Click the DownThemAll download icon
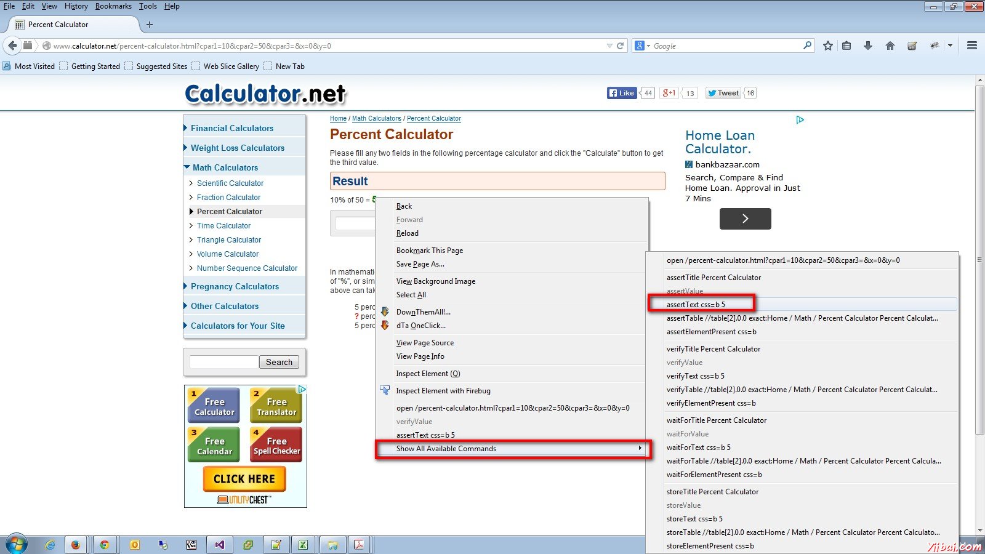This screenshot has width=985, height=554. 385,311
